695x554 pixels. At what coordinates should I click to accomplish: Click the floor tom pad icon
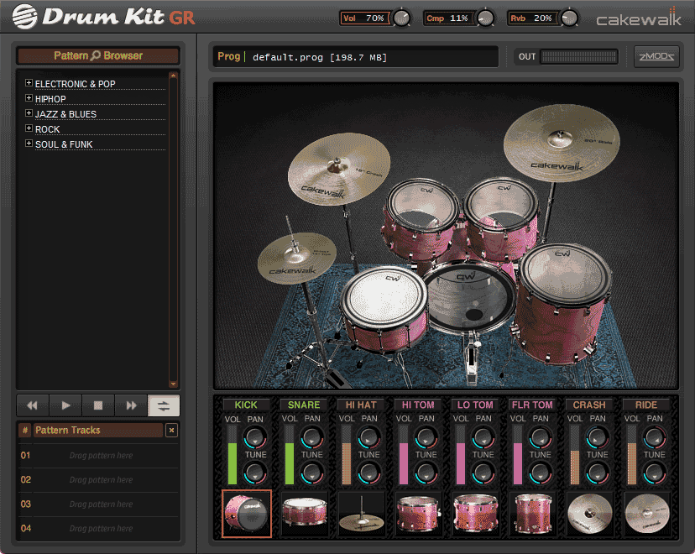[x=532, y=513]
